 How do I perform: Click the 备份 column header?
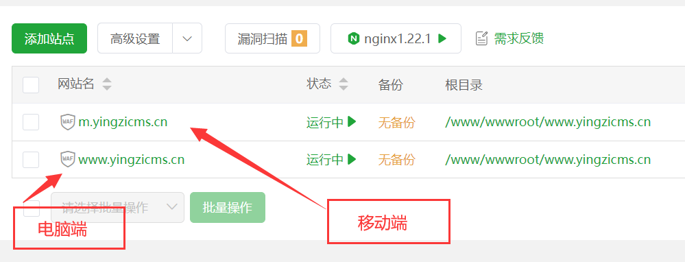[x=390, y=85]
